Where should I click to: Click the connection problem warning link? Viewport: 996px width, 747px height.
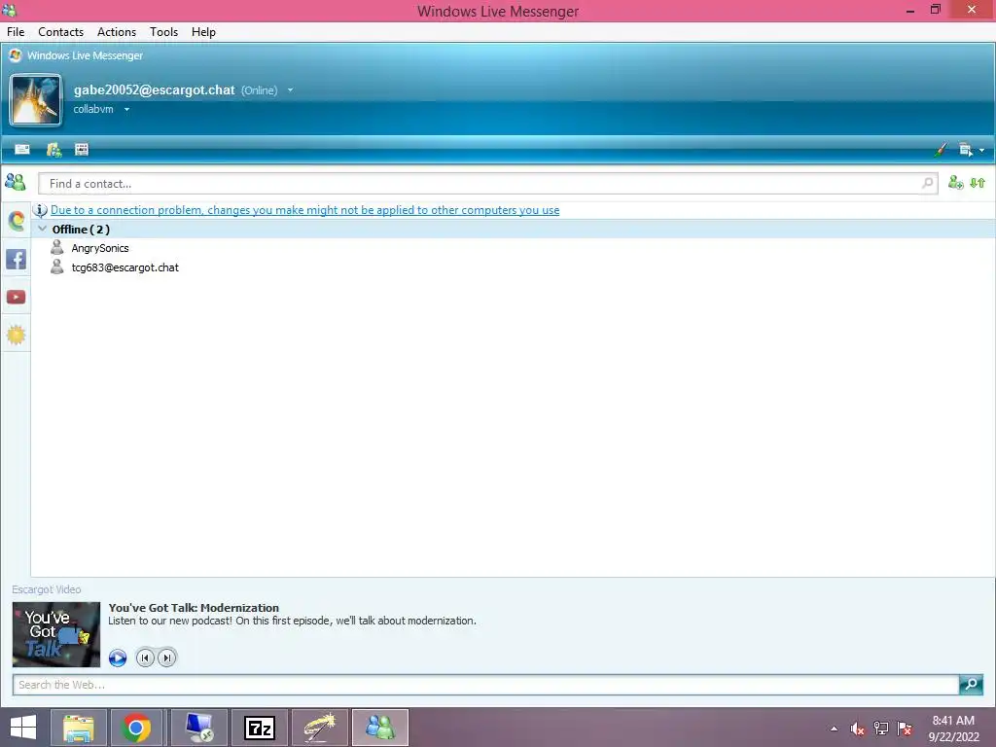pyautogui.click(x=304, y=210)
